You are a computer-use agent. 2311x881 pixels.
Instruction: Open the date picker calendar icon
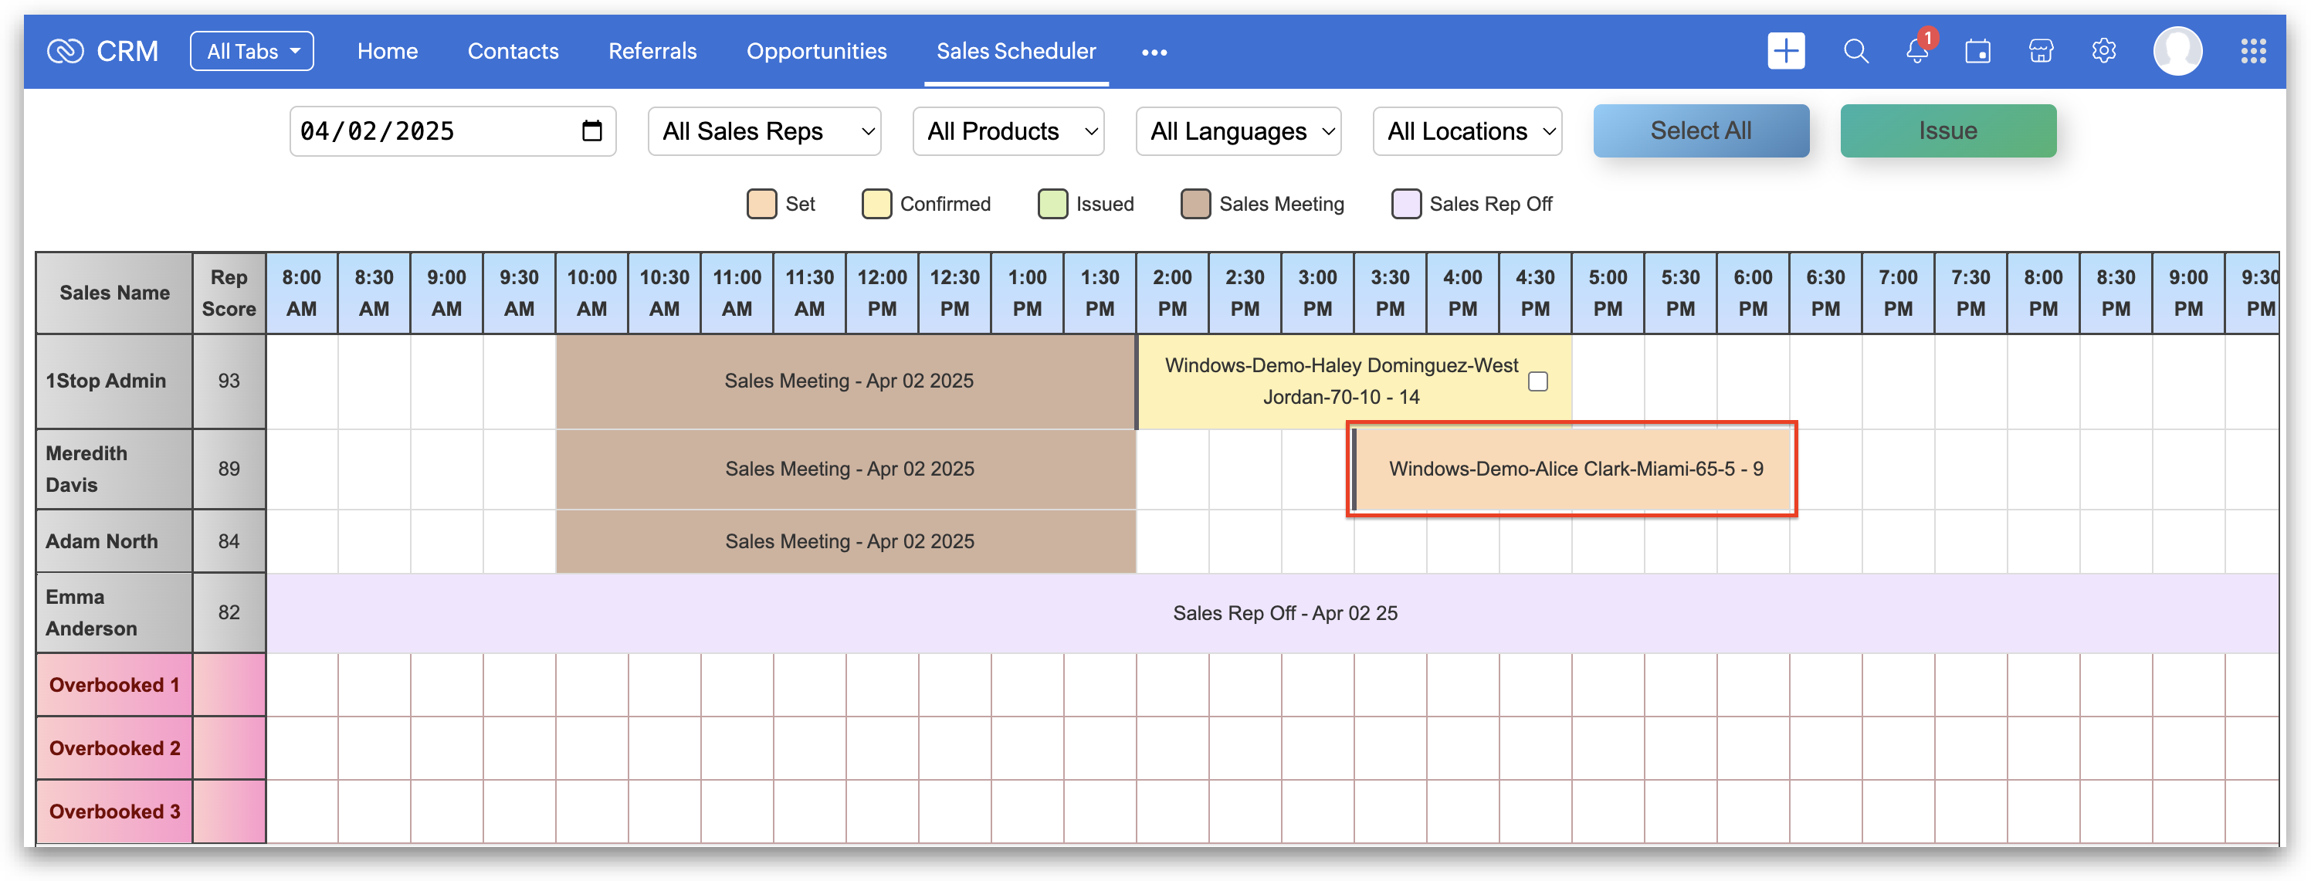591,131
